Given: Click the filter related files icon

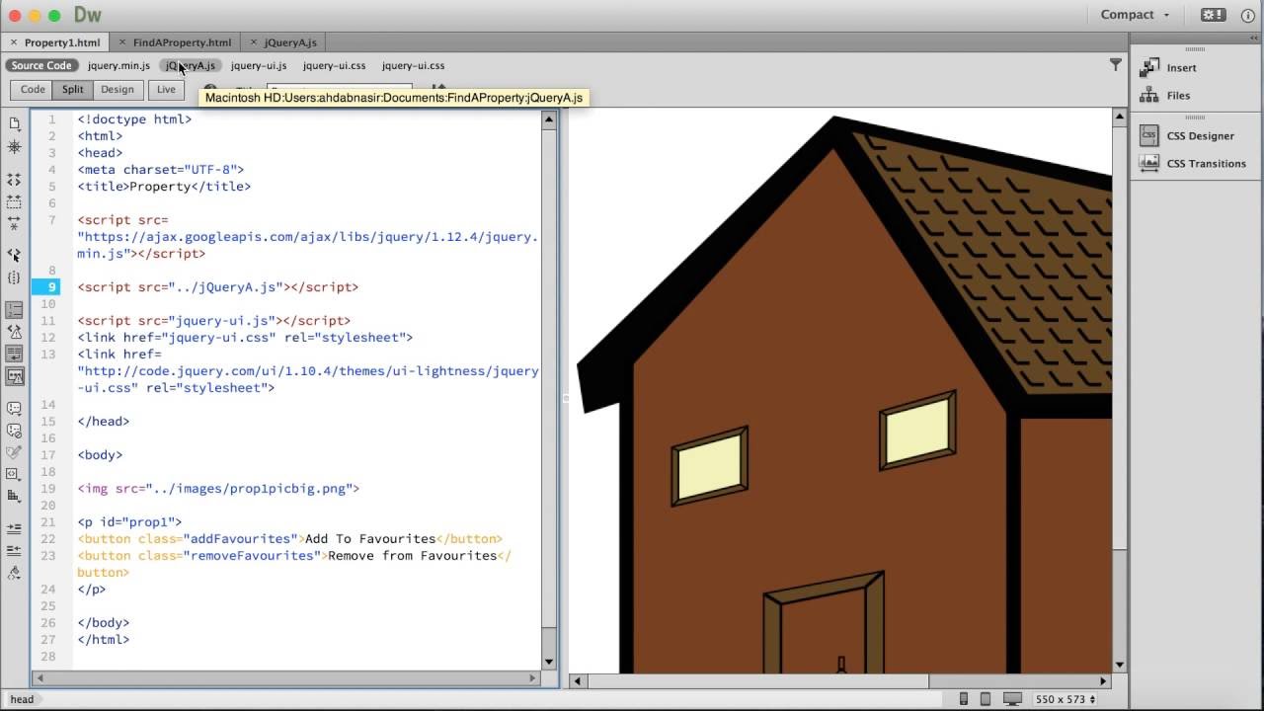Looking at the screenshot, I should tap(1116, 65).
